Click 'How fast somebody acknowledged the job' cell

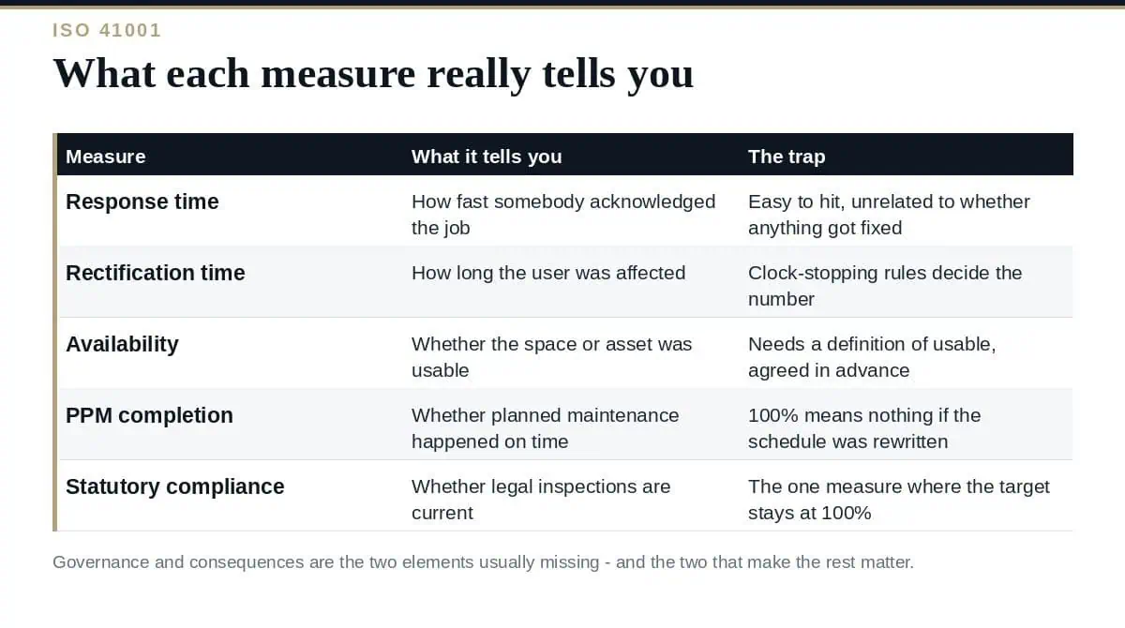pyautogui.click(x=563, y=215)
